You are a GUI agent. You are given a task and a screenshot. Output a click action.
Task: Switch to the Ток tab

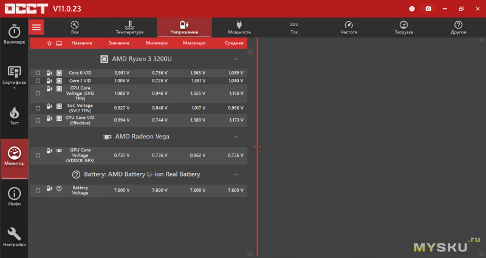click(294, 27)
